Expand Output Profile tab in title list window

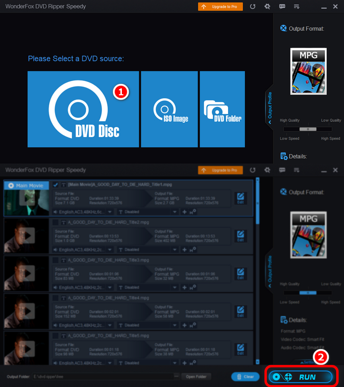270,271
